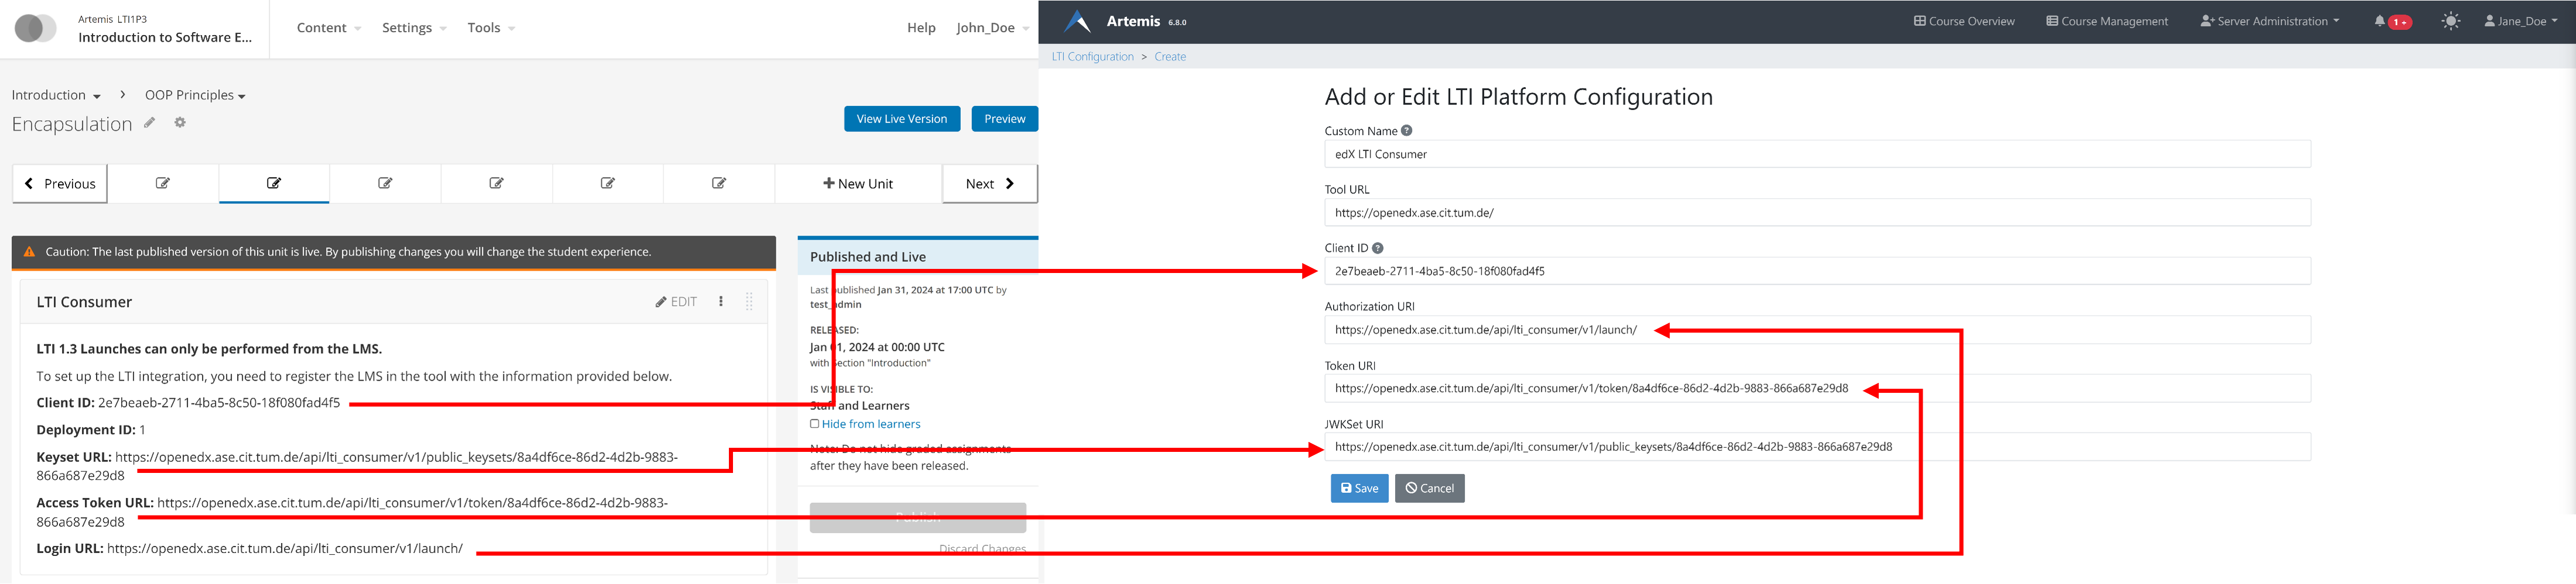Open the LTI Configuration breadcrumb
Viewport: 2576px width, 584px height.
pos(1092,56)
